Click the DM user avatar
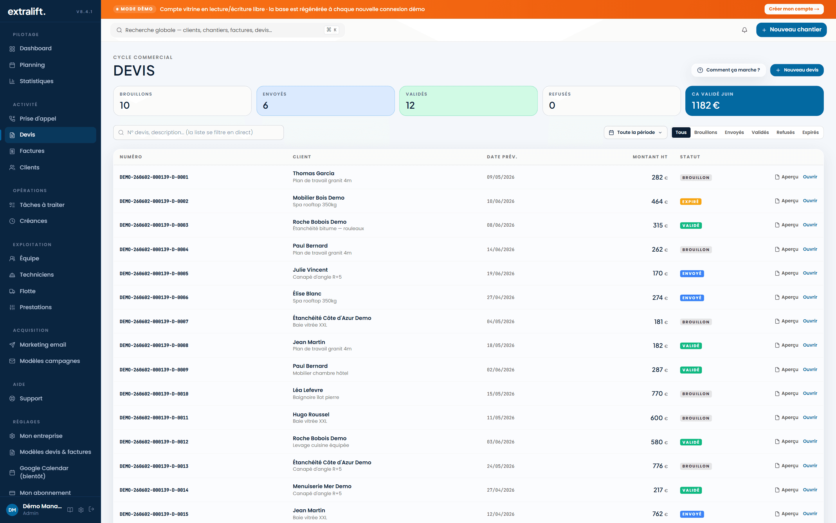The image size is (836, 523). click(12, 510)
